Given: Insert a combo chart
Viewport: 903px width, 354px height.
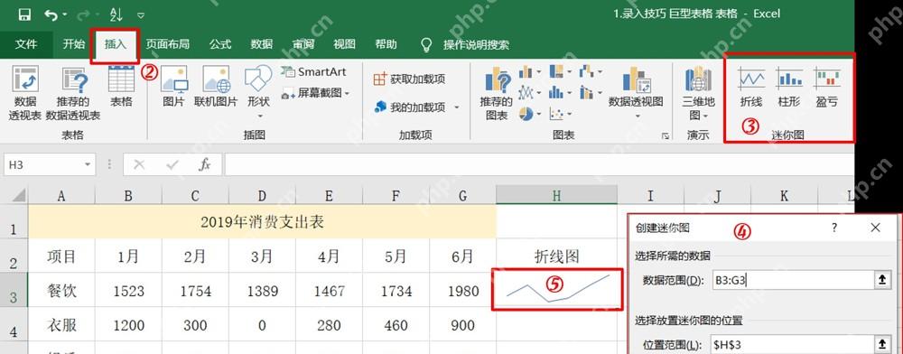Looking at the screenshot, I should click(591, 92).
